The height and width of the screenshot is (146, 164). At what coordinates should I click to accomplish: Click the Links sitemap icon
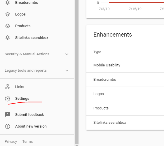click(8, 87)
